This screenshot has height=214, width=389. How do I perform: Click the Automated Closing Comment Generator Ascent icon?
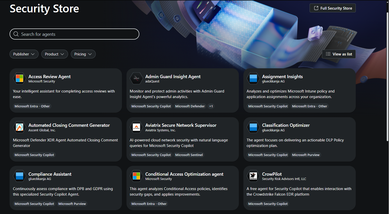19,127
